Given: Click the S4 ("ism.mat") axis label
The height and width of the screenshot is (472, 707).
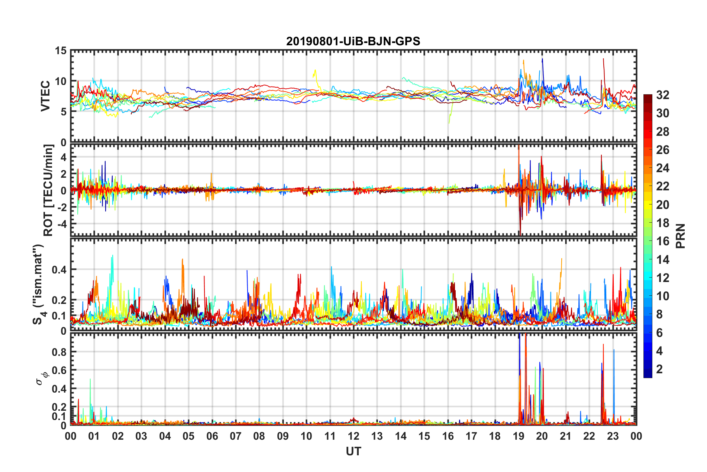Looking at the screenshot, I should [39, 284].
